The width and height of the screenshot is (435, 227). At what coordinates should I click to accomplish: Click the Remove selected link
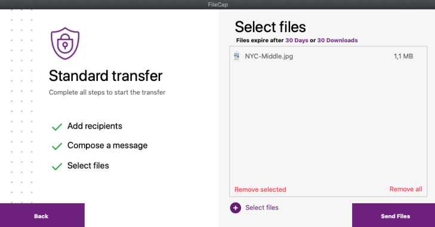click(260, 189)
